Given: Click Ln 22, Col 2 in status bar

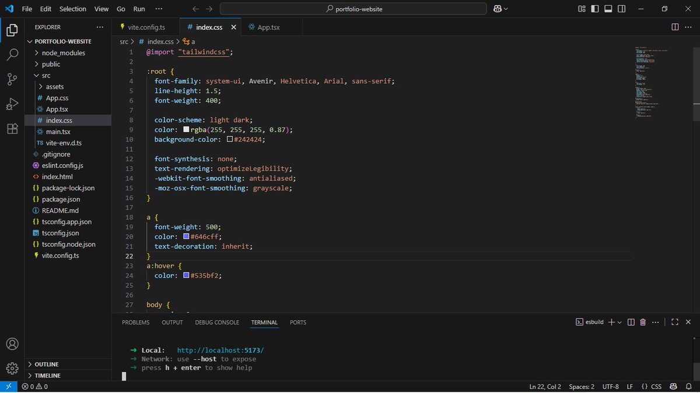Looking at the screenshot, I should pos(545,387).
